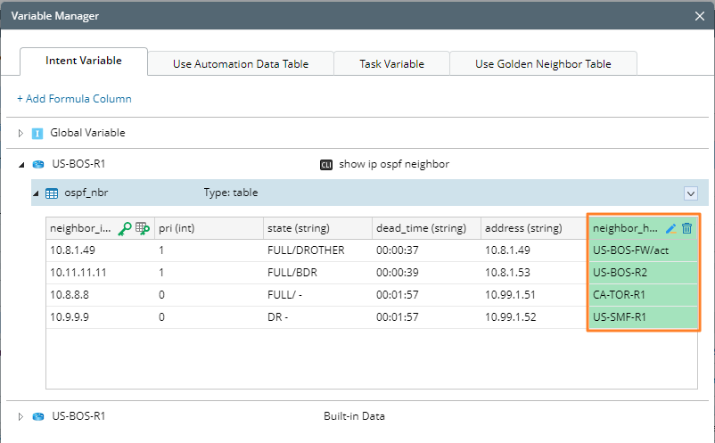Open the ospf_nbr row dropdown arrow
The height and width of the screenshot is (443, 715).
tap(690, 193)
